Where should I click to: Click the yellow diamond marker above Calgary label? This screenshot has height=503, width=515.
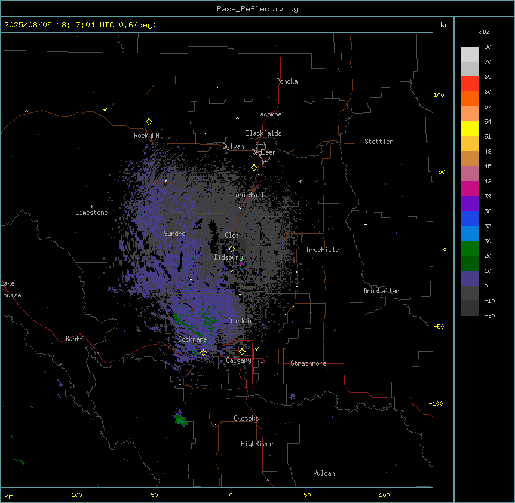pos(242,352)
